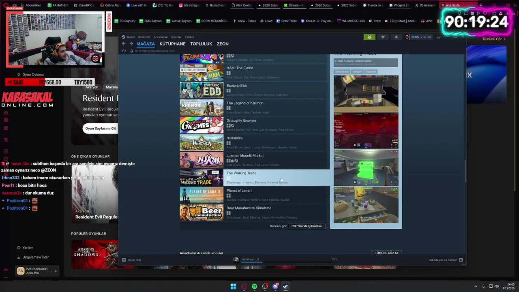Switch to the MAĞAZA tab
Image resolution: width=519 pixels, height=292 pixels.
click(x=146, y=44)
